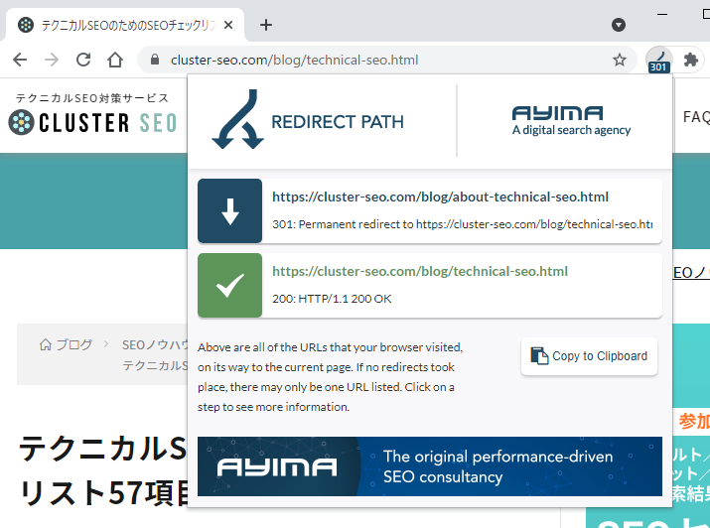Screen dimensions: 710x528
Task: Close the テクニカルSEO tab
Action: (x=228, y=25)
